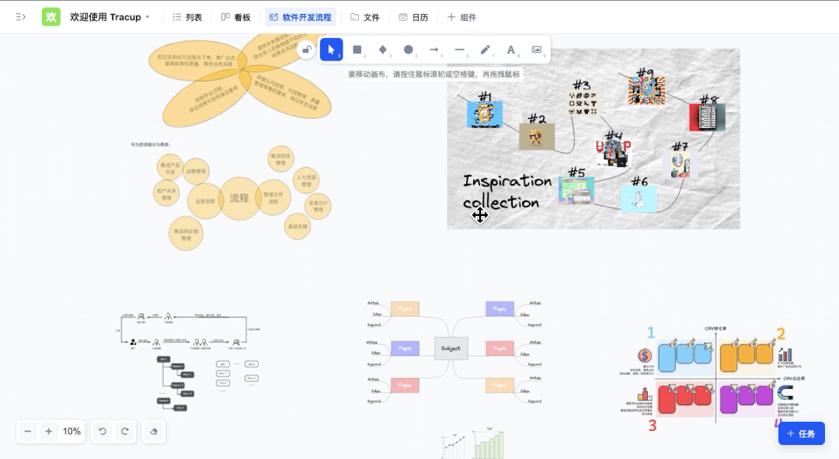Select the text tool
839x459 pixels.
click(x=511, y=50)
